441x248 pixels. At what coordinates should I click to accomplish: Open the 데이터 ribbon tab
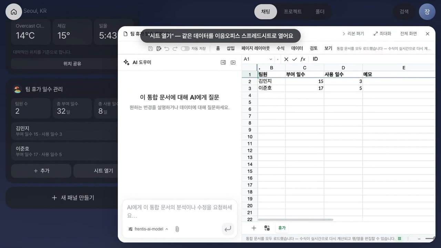click(x=297, y=49)
